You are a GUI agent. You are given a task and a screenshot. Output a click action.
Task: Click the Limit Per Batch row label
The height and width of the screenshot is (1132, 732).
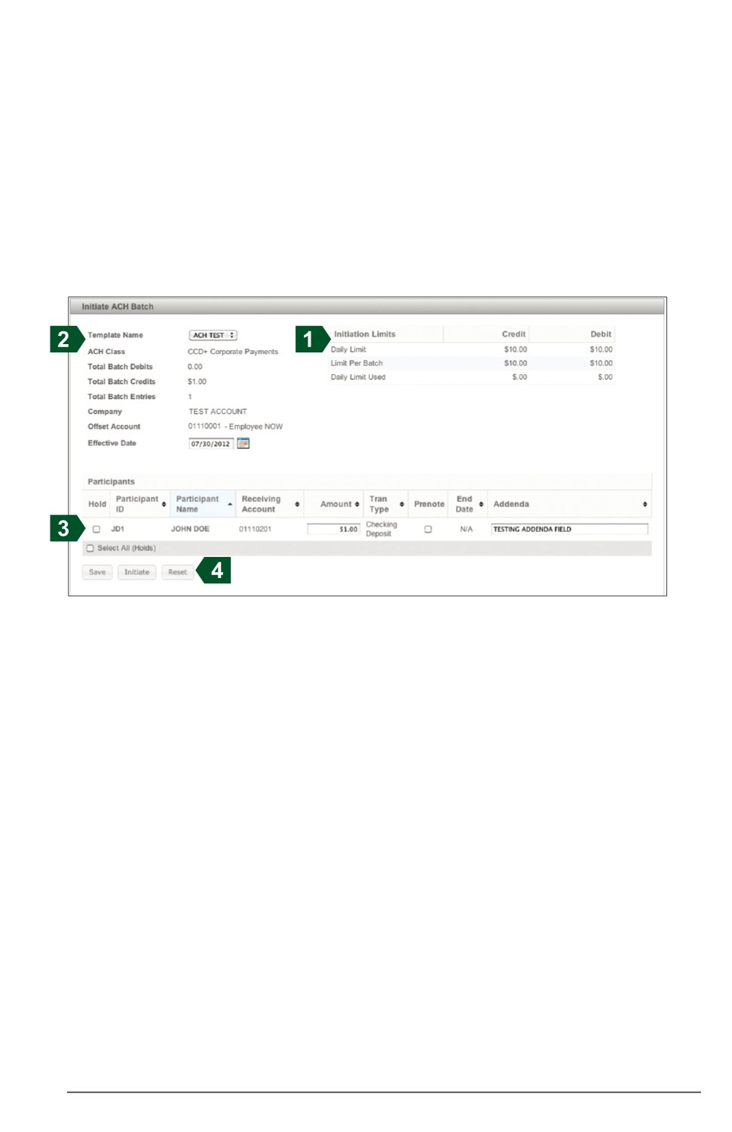coord(357,363)
